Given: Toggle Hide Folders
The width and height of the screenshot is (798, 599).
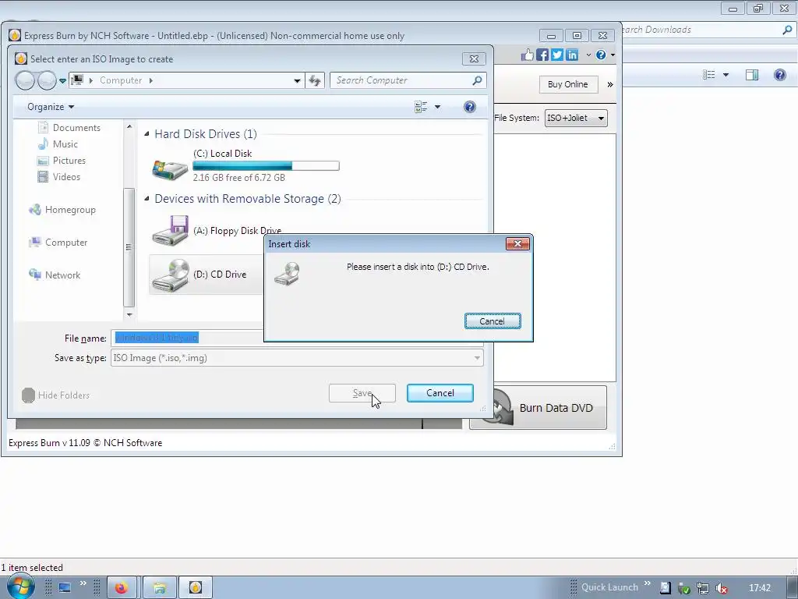Looking at the screenshot, I should point(56,395).
